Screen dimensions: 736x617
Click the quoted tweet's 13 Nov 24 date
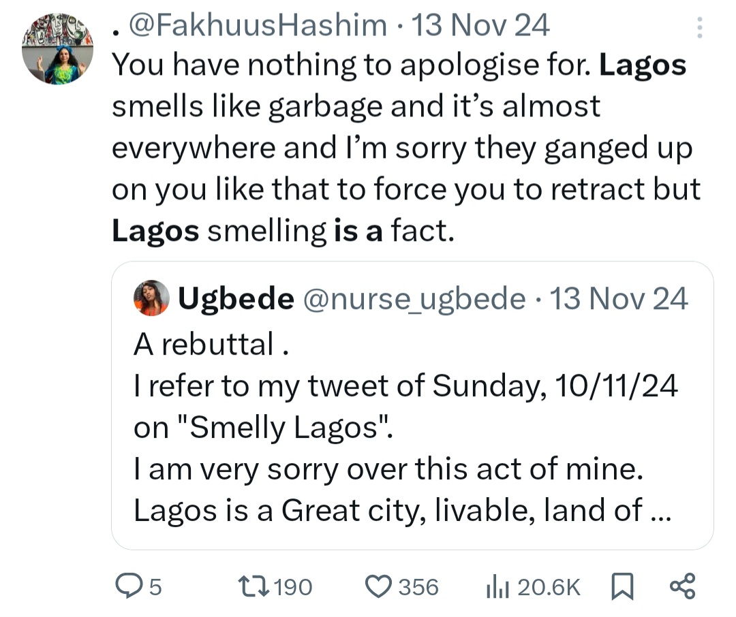coord(618,298)
